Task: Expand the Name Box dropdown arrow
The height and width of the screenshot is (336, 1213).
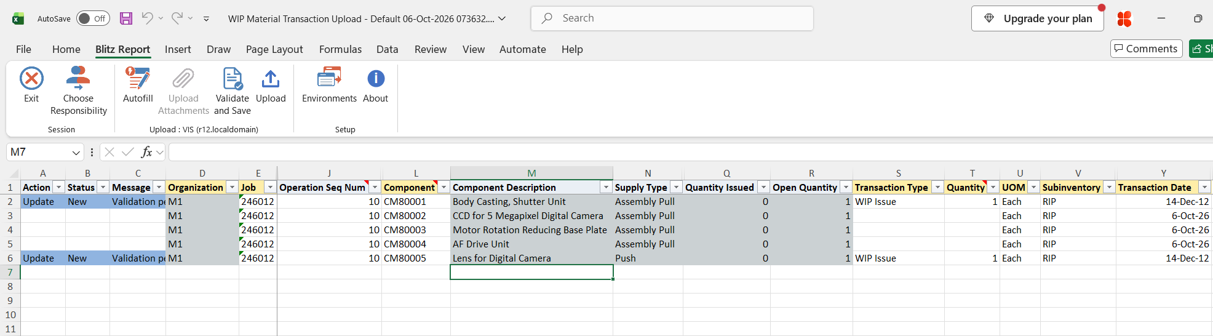Action: (x=76, y=153)
